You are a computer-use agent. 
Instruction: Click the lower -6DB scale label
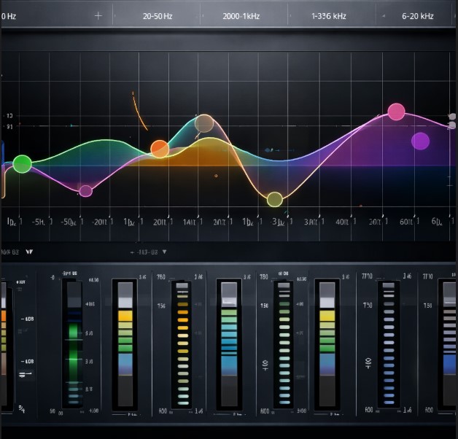28,361
